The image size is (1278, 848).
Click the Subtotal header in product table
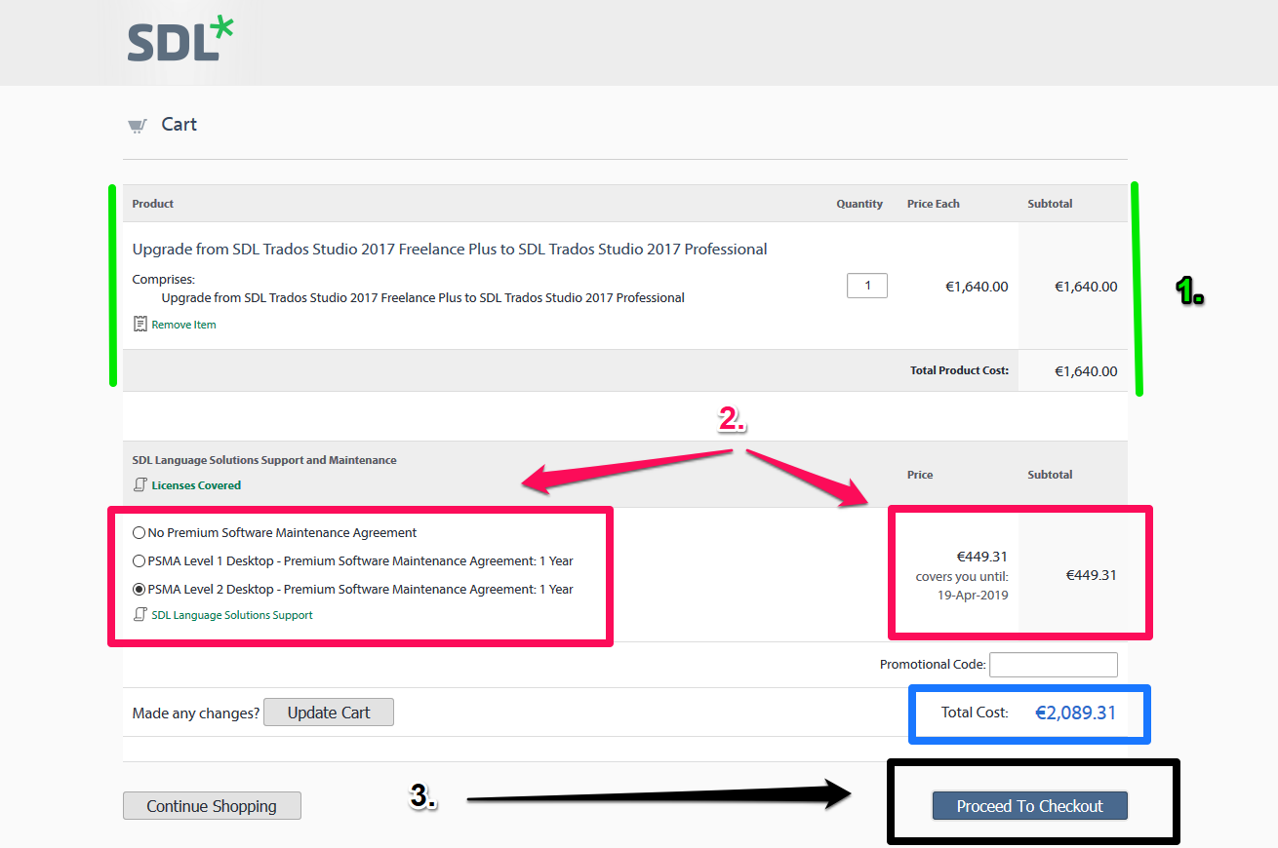(x=1050, y=204)
